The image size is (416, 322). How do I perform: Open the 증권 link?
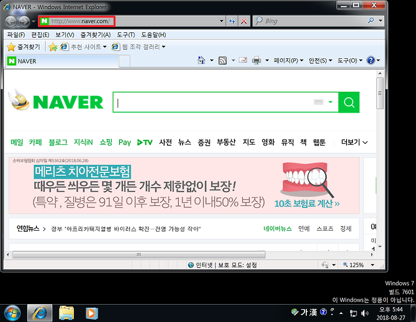click(x=204, y=142)
